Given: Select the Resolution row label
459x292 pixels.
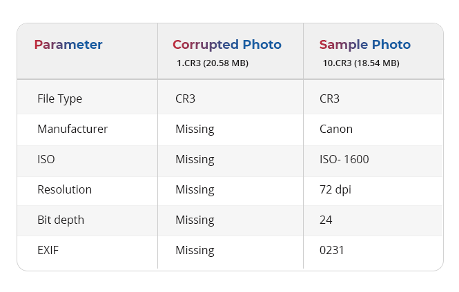Looking at the screenshot, I should coord(64,189).
